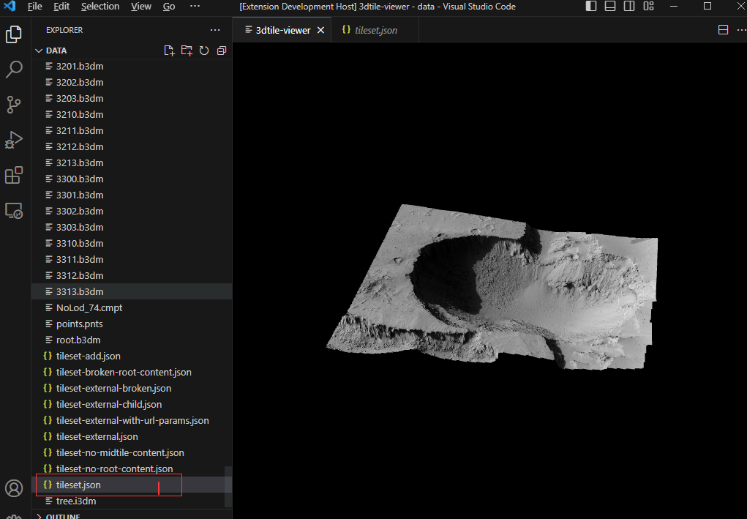Open Explorer views and more actions menu
The height and width of the screenshot is (519, 747).
(215, 30)
